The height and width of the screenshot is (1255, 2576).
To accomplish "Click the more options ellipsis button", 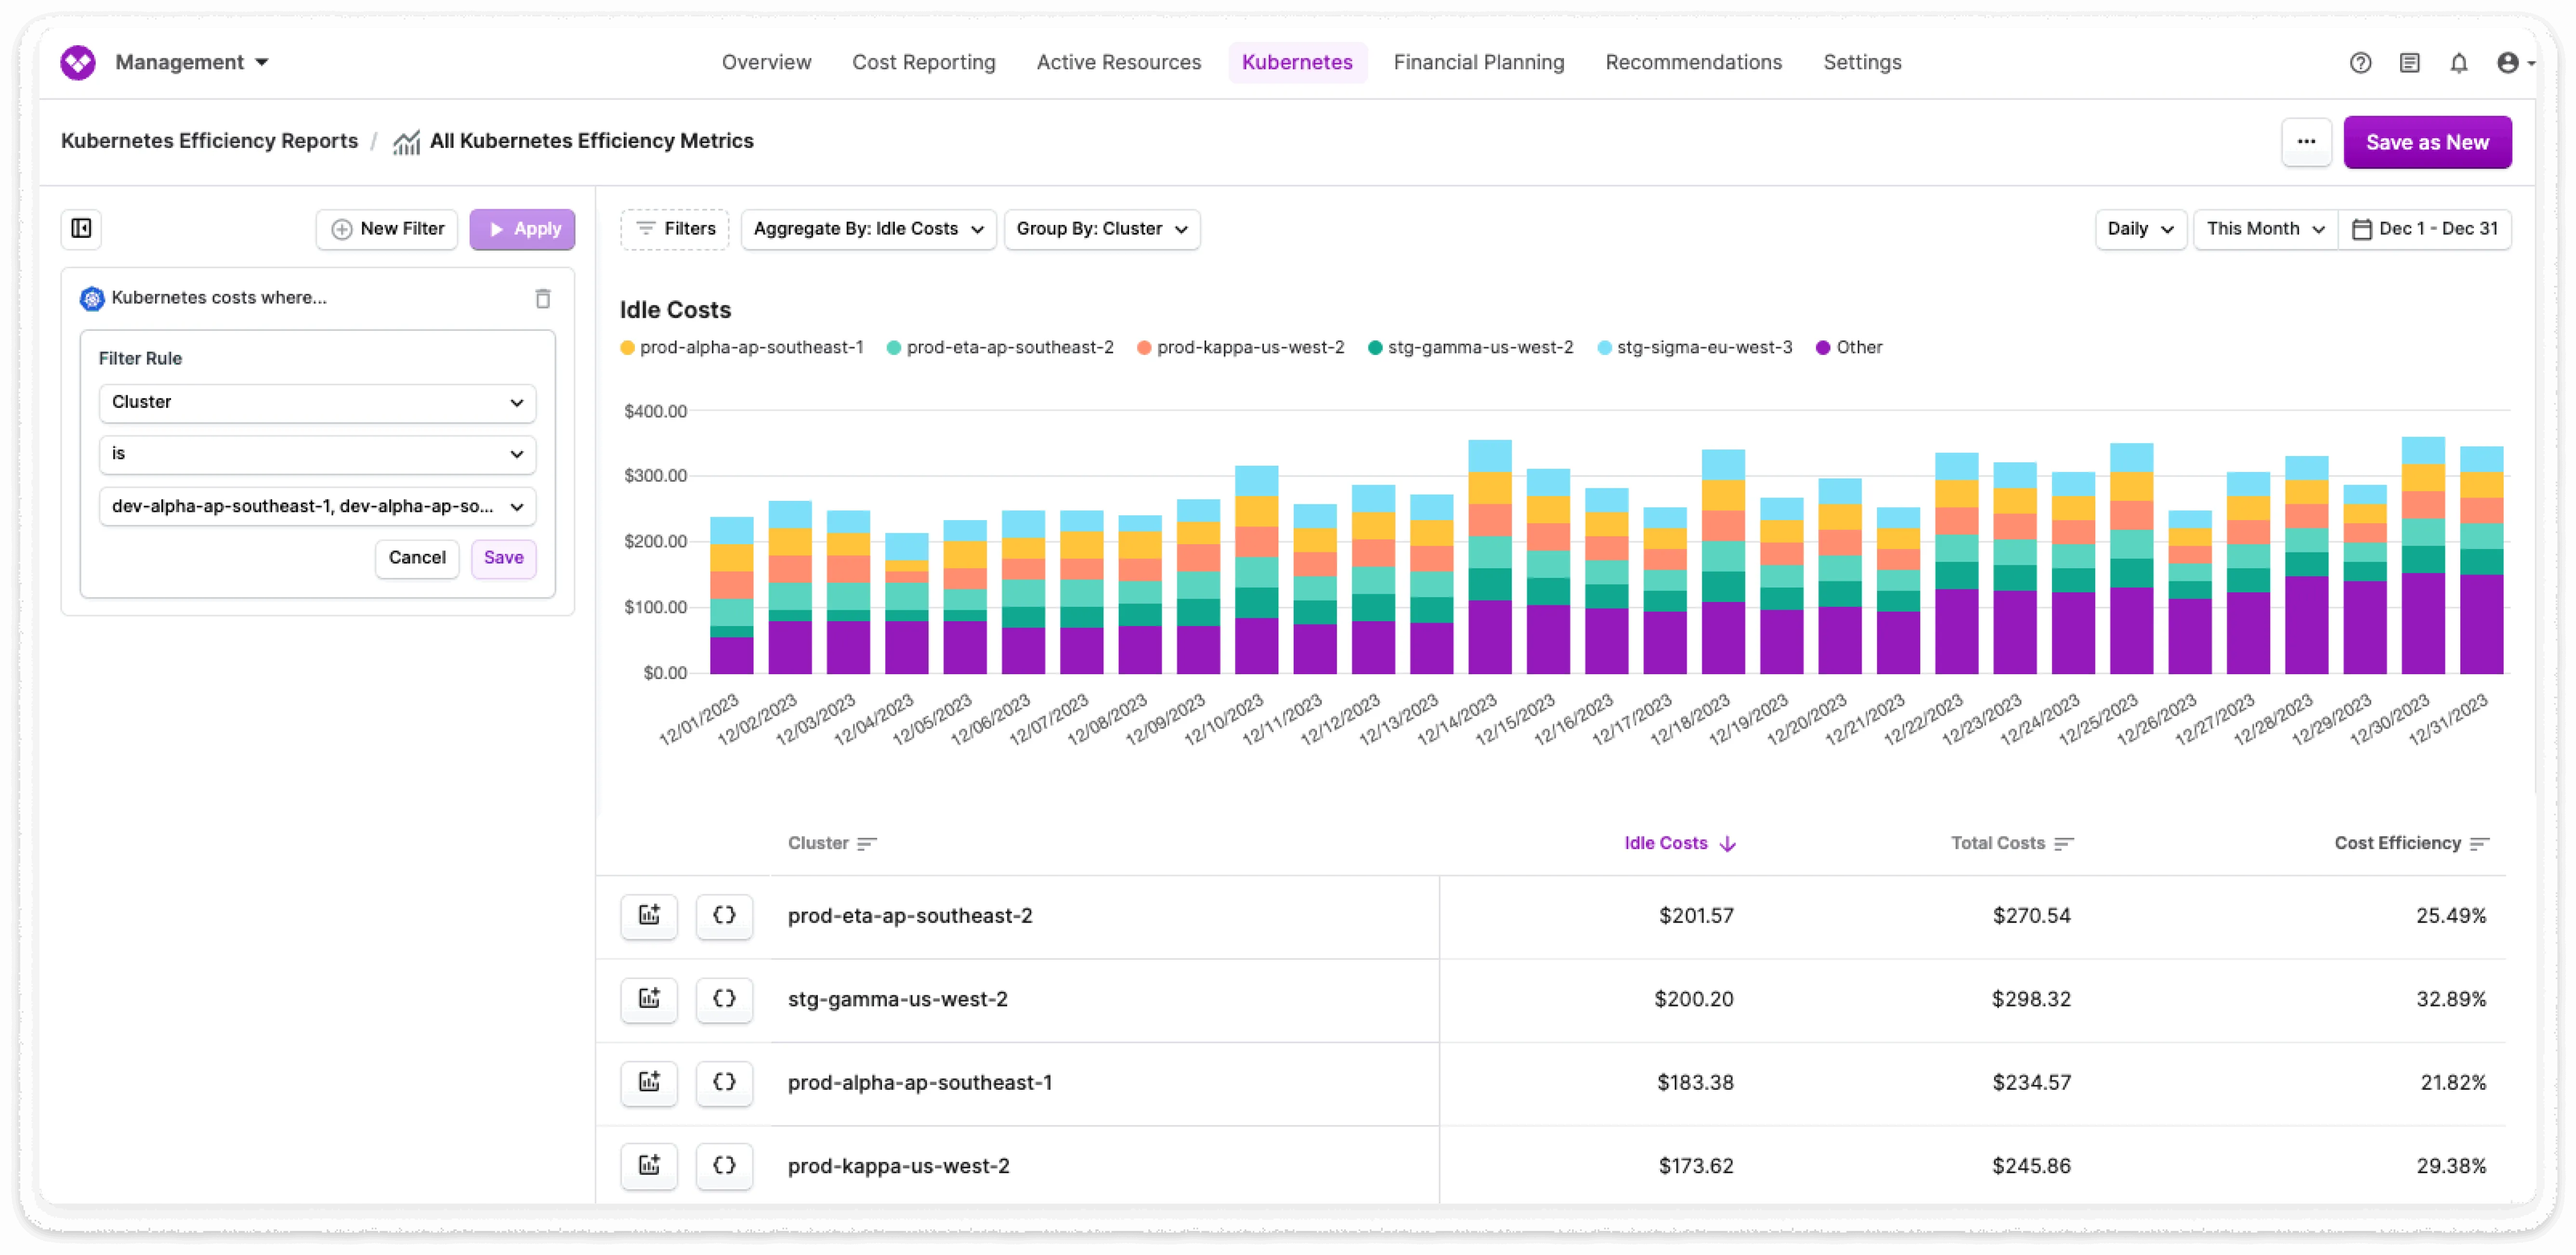I will click(x=2306, y=142).
